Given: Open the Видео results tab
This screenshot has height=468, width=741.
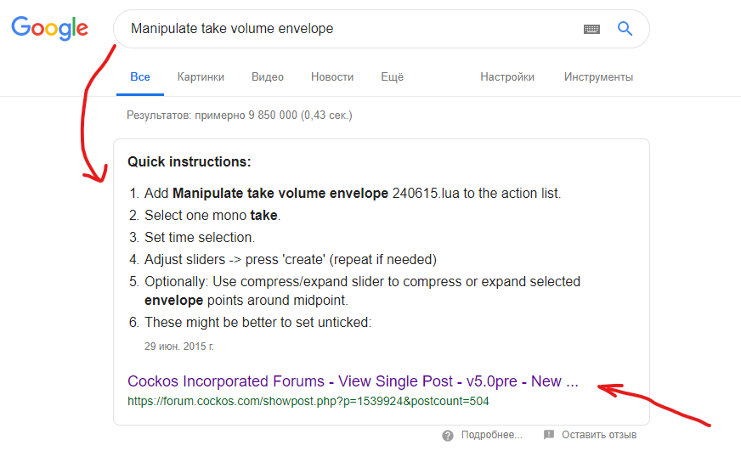Looking at the screenshot, I should click(268, 77).
